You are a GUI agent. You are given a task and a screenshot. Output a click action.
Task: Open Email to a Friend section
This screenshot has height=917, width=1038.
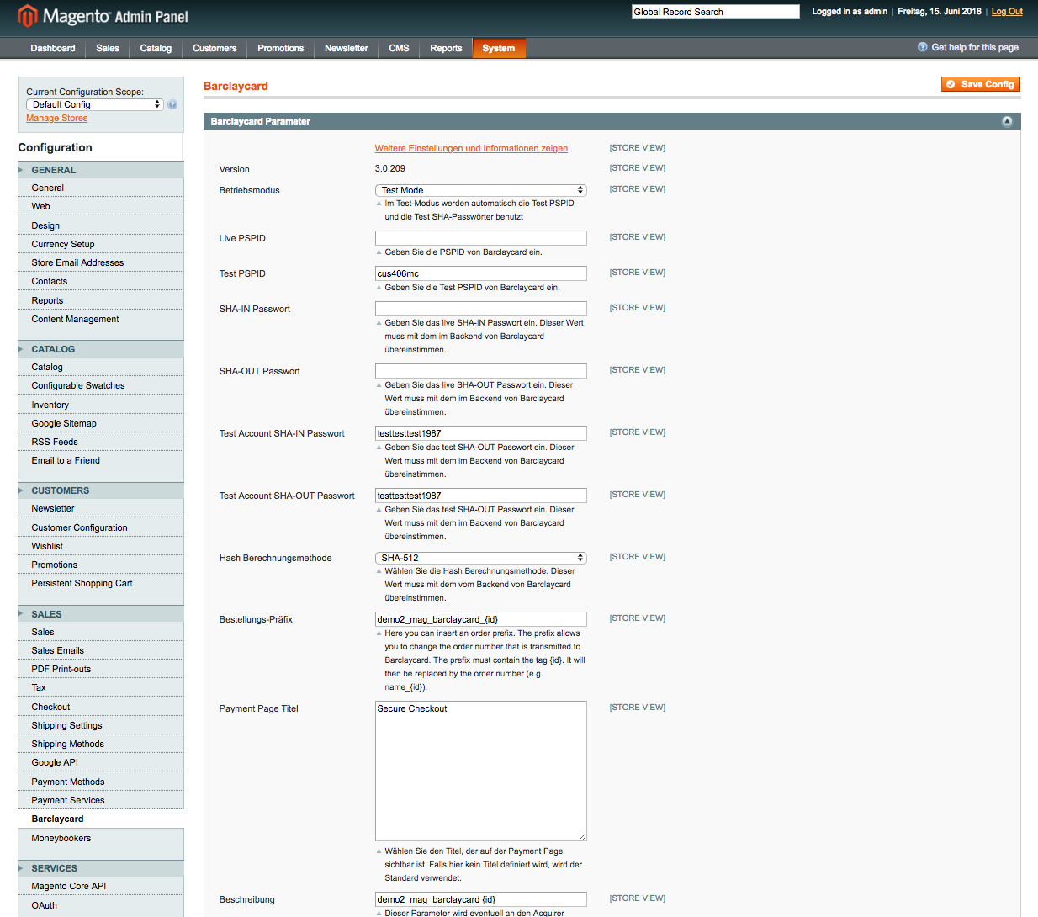click(x=101, y=460)
